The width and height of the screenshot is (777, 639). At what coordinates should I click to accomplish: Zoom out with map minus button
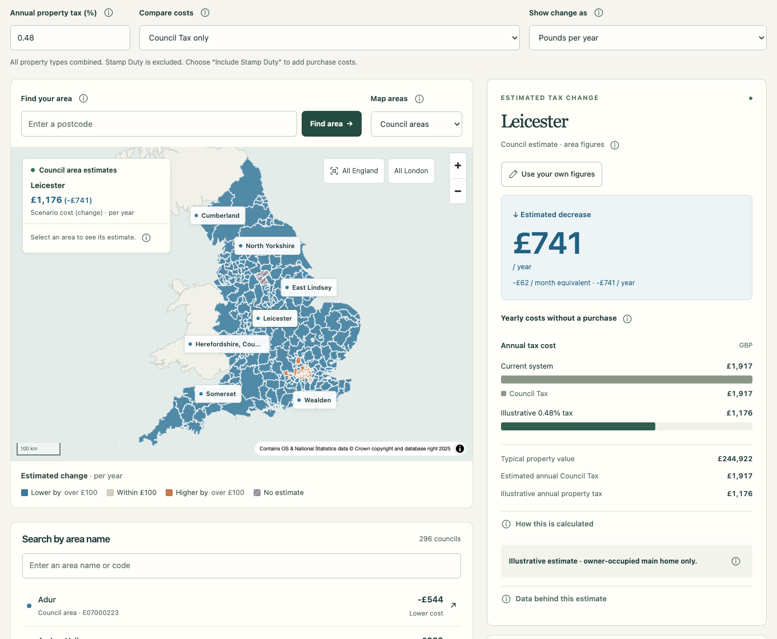point(458,191)
